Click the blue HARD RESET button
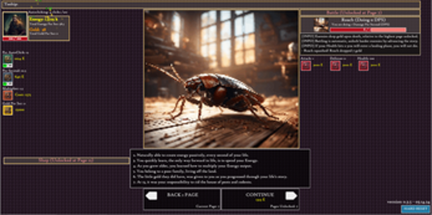 415,209
